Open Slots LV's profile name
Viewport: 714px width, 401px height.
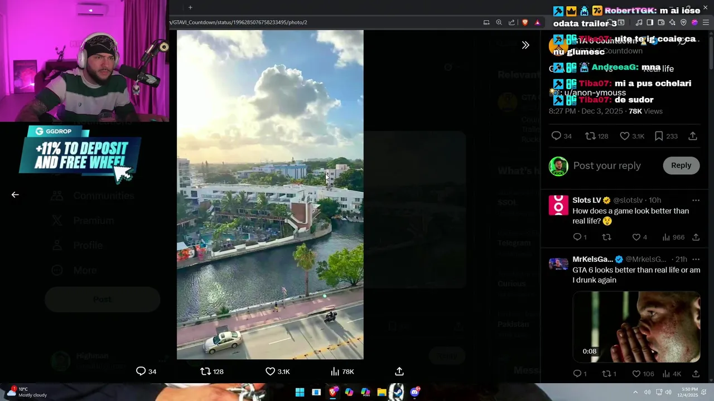pyautogui.click(x=587, y=200)
